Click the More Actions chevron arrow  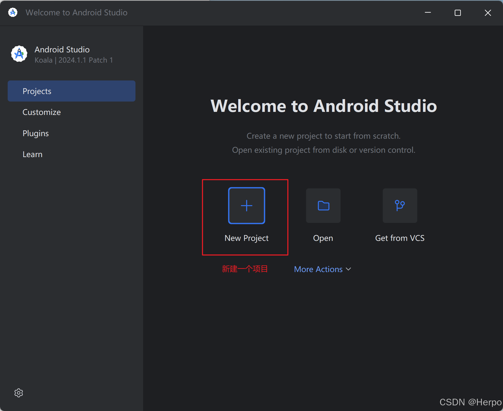pos(348,269)
